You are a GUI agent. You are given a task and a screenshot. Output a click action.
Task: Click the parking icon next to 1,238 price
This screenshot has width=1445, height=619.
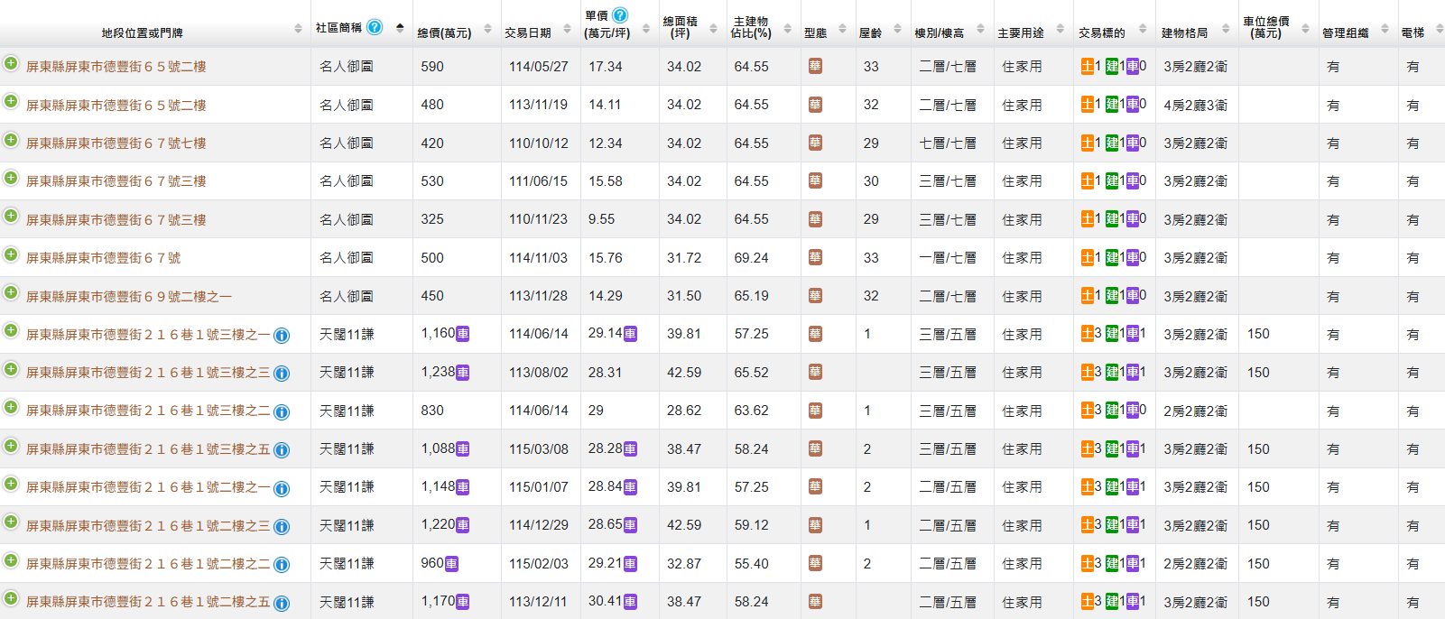pos(462,372)
